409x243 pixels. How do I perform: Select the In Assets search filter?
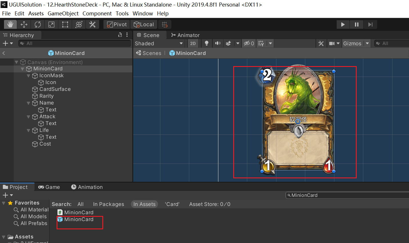[144, 204]
